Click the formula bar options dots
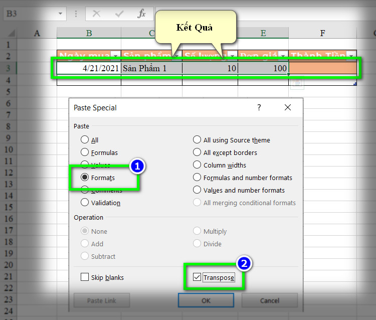 coord(76,14)
